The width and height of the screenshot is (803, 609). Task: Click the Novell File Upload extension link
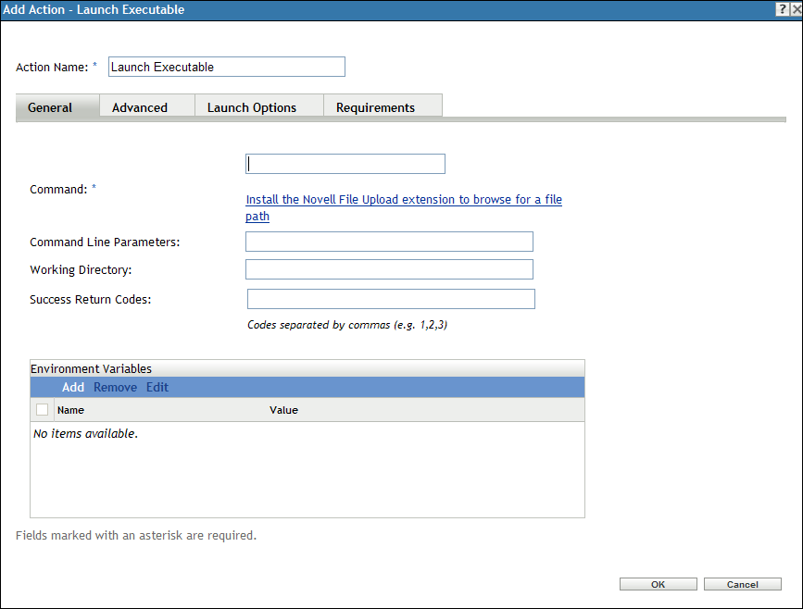[x=403, y=199]
